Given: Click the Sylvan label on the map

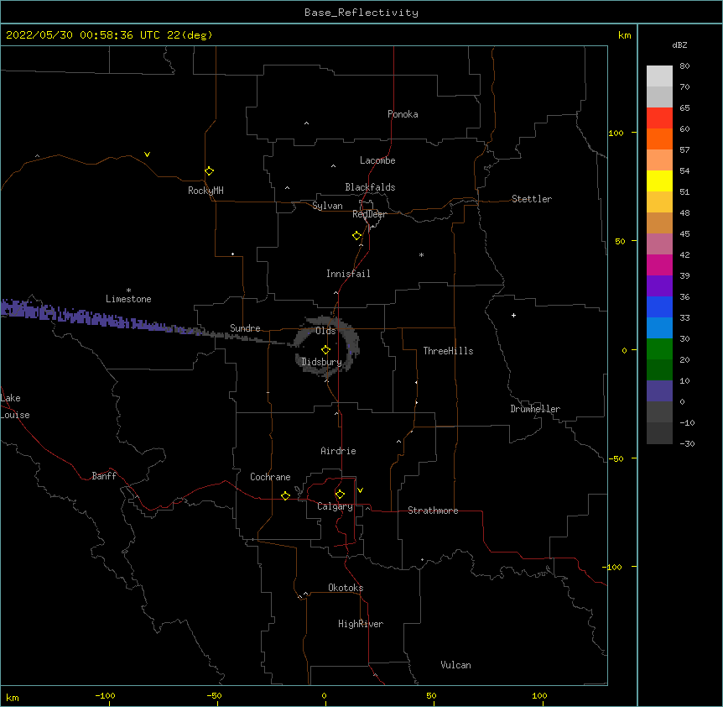Looking at the screenshot, I should 327,206.
